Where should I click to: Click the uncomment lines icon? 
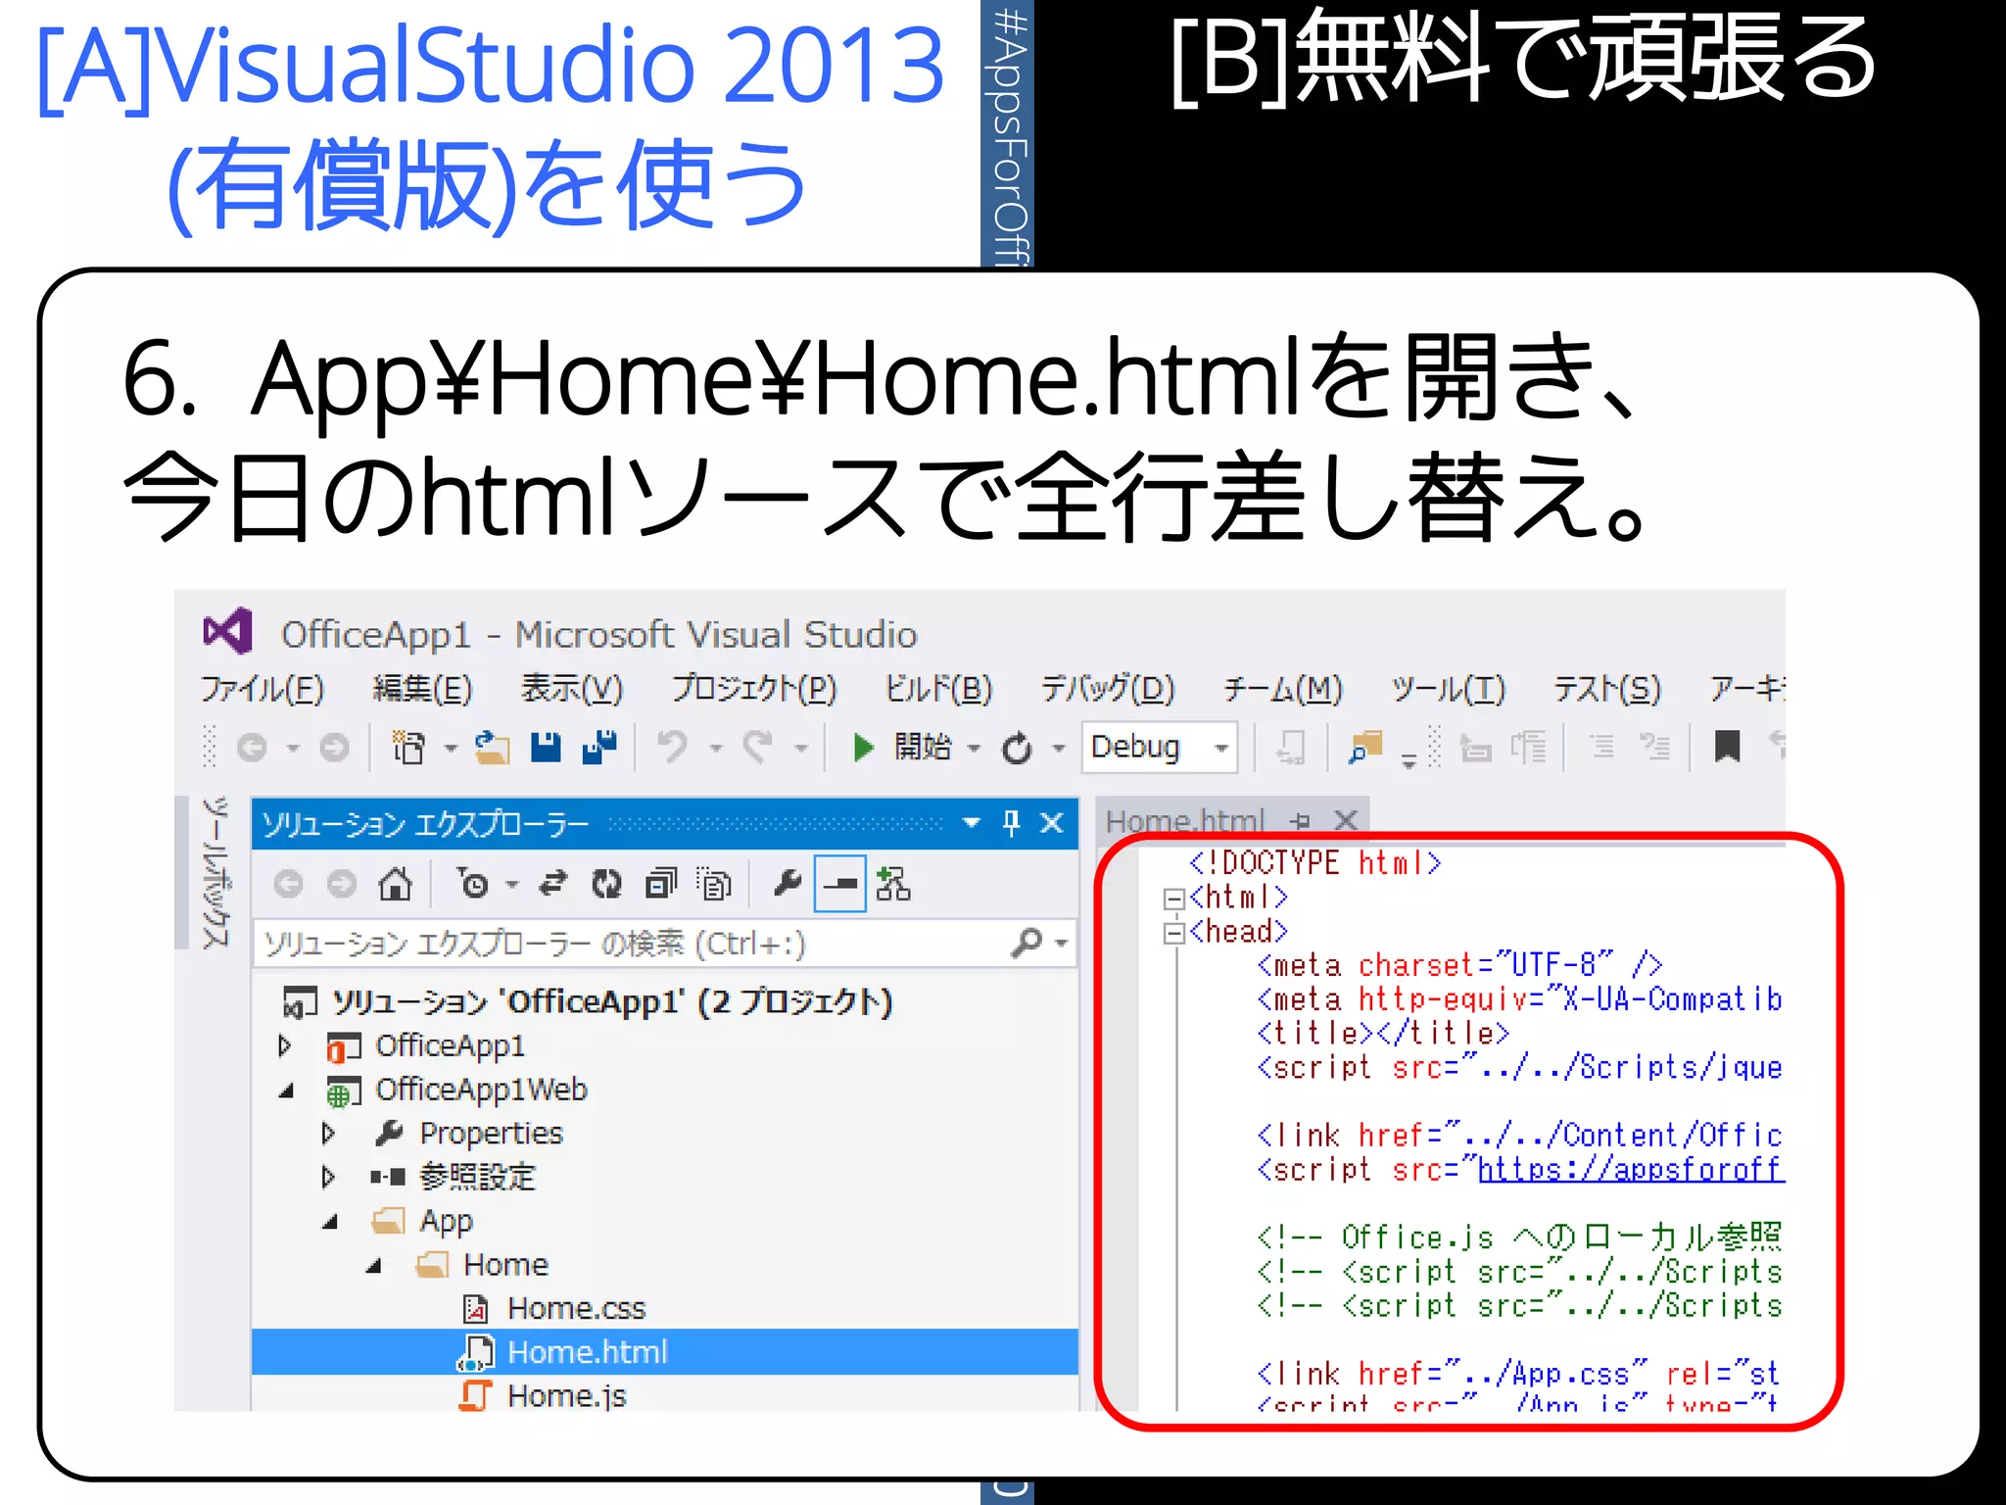[1655, 748]
